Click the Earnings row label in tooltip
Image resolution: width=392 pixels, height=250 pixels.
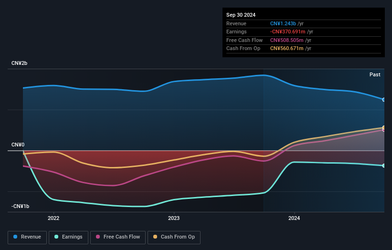click(x=236, y=31)
